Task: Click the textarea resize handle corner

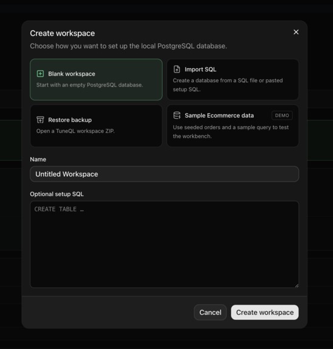Action: coord(297,286)
